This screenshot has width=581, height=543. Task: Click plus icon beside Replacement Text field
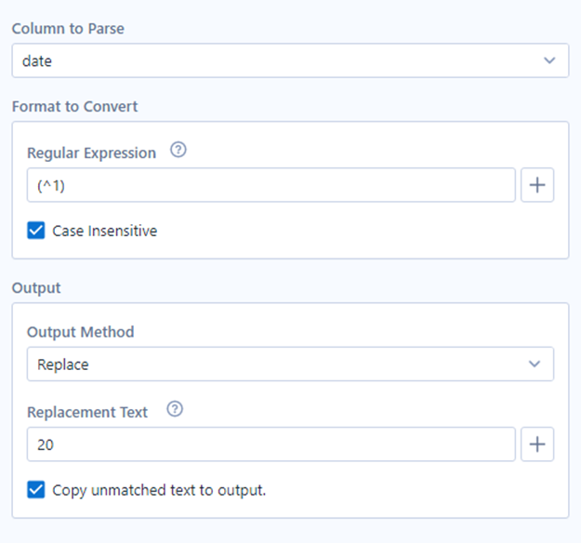[x=536, y=444]
